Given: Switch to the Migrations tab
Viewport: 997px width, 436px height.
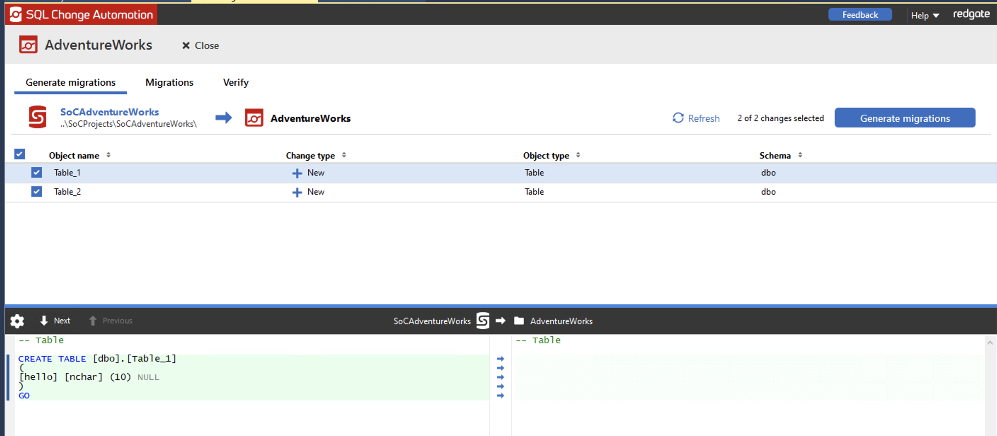Looking at the screenshot, I should tap(169, 82).
